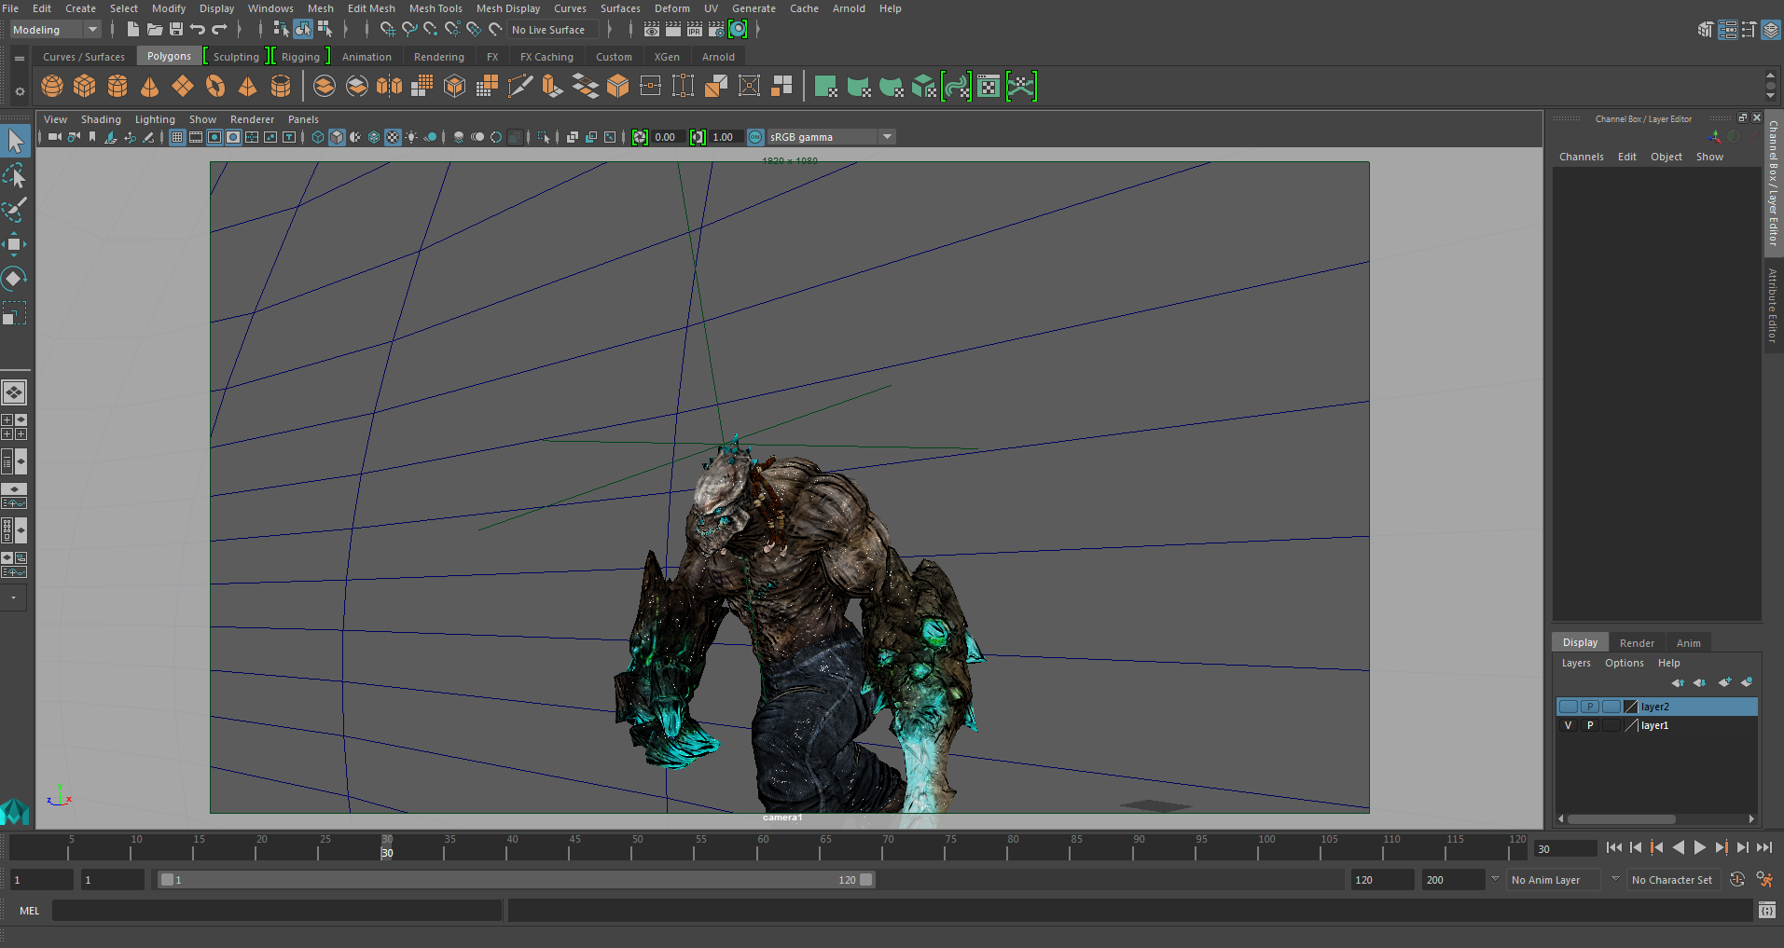The width and height of the screenshot is (1784, 948).
Task: Open the Mesh Tools menu
Action: point(436,8)
